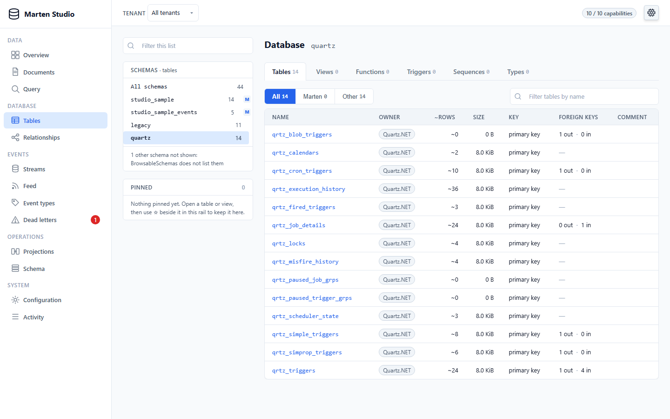Select the Marten 0 filter segment
670x419 pixels.
[x=315, y=96]
